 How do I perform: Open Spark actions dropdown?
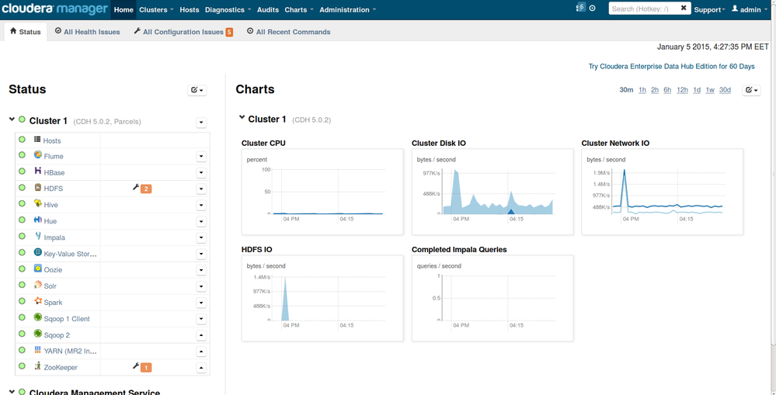pyautogui.click(x=201, y=303)
